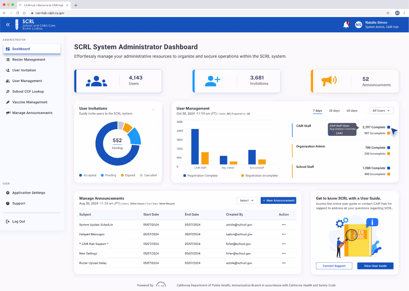
Task: Click Application Settings gear icon
Action: [x=8, y=193]
